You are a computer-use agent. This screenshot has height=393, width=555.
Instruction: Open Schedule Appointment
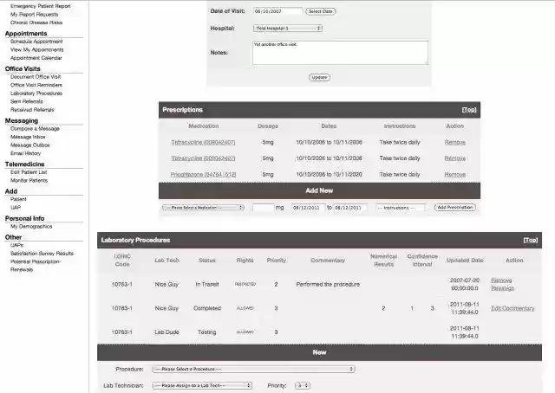(36, 42)
